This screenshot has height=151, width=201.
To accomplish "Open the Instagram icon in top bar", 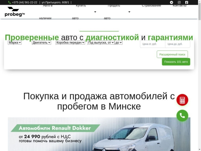I will coord(179,2).
